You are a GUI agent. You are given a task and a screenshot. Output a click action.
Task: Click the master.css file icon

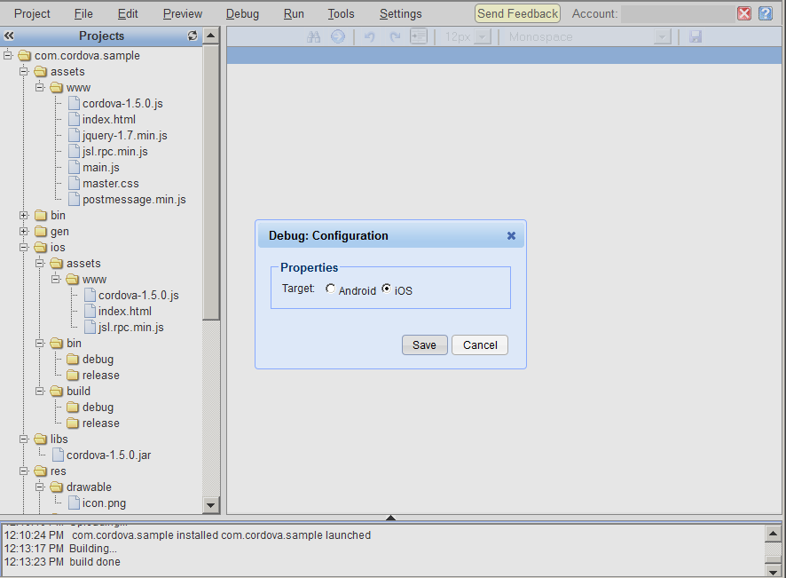click(75, 183)
